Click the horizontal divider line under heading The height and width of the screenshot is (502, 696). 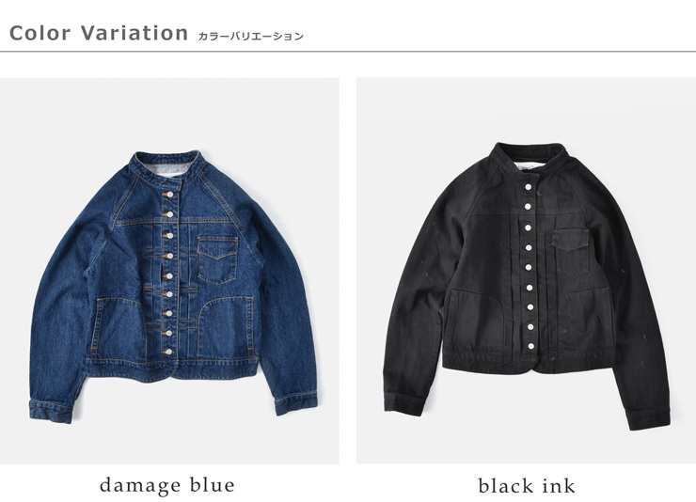click(x=348, y=52)
